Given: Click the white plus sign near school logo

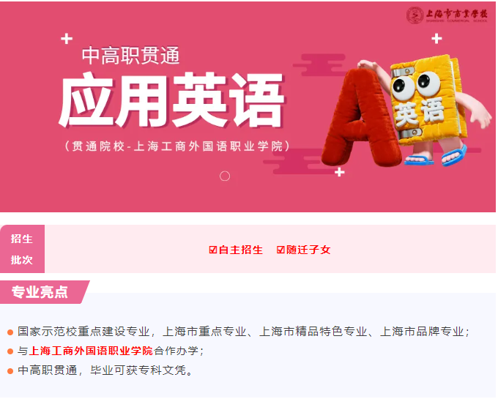Looking at the screenshot, I should click(436, 39).
